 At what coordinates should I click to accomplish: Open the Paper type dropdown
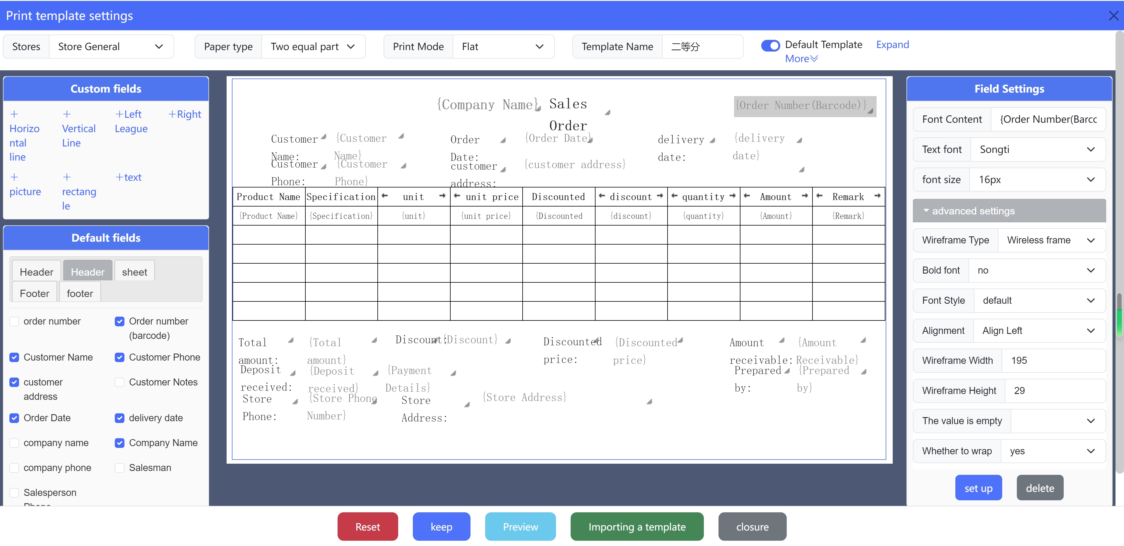313,47
